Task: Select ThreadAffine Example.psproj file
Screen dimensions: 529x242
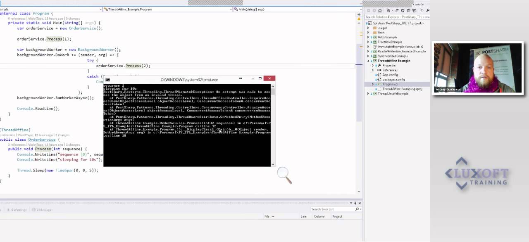Action: click(x=402, y=89)
